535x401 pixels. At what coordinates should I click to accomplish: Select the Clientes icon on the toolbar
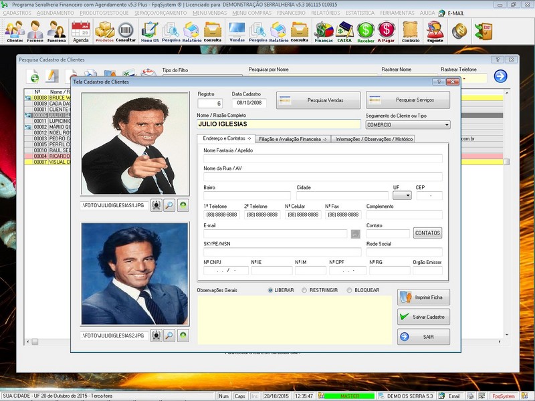pos(14,30)
